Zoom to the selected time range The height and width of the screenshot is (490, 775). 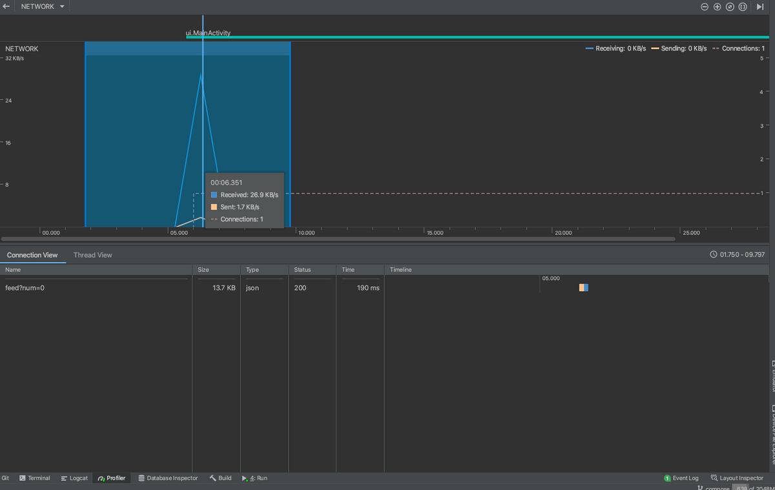(x=743, y=6)
